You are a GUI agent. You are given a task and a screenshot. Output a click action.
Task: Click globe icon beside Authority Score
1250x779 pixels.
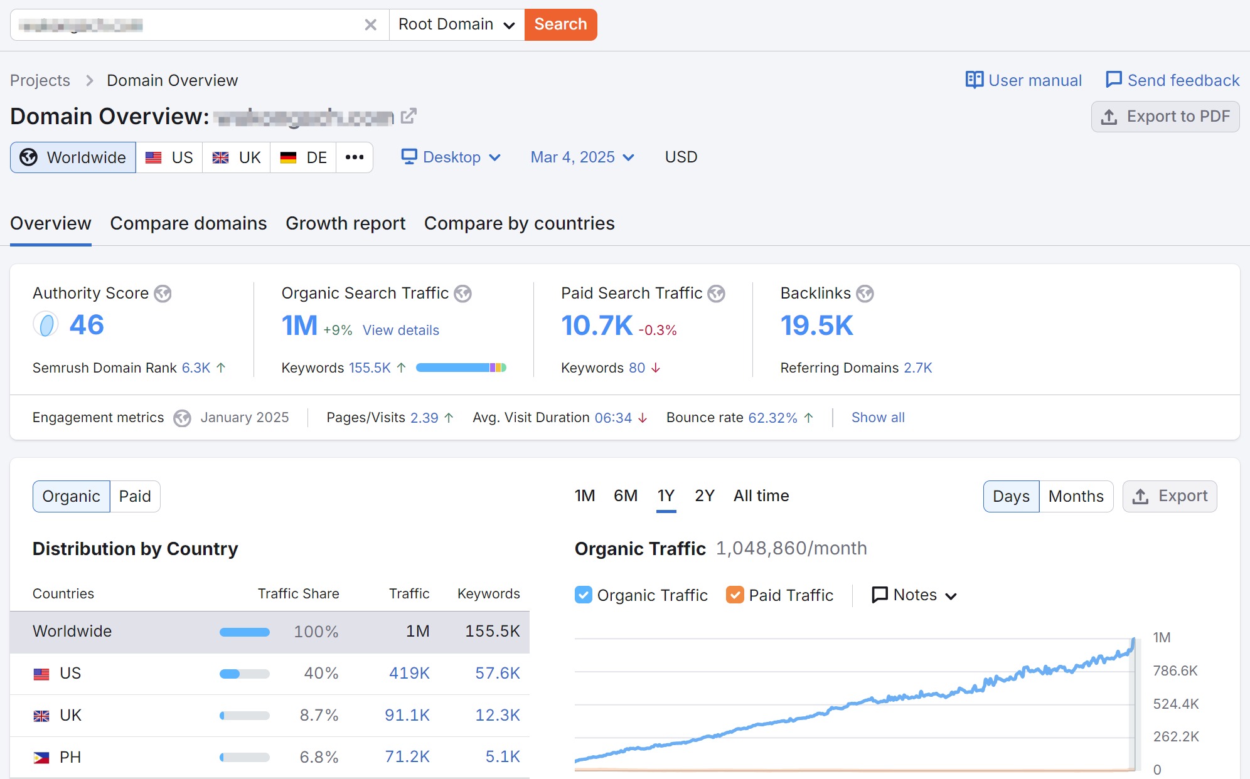click(x=163, y=294)
